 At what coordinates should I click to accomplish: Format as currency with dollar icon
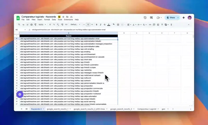pos(50,25)
